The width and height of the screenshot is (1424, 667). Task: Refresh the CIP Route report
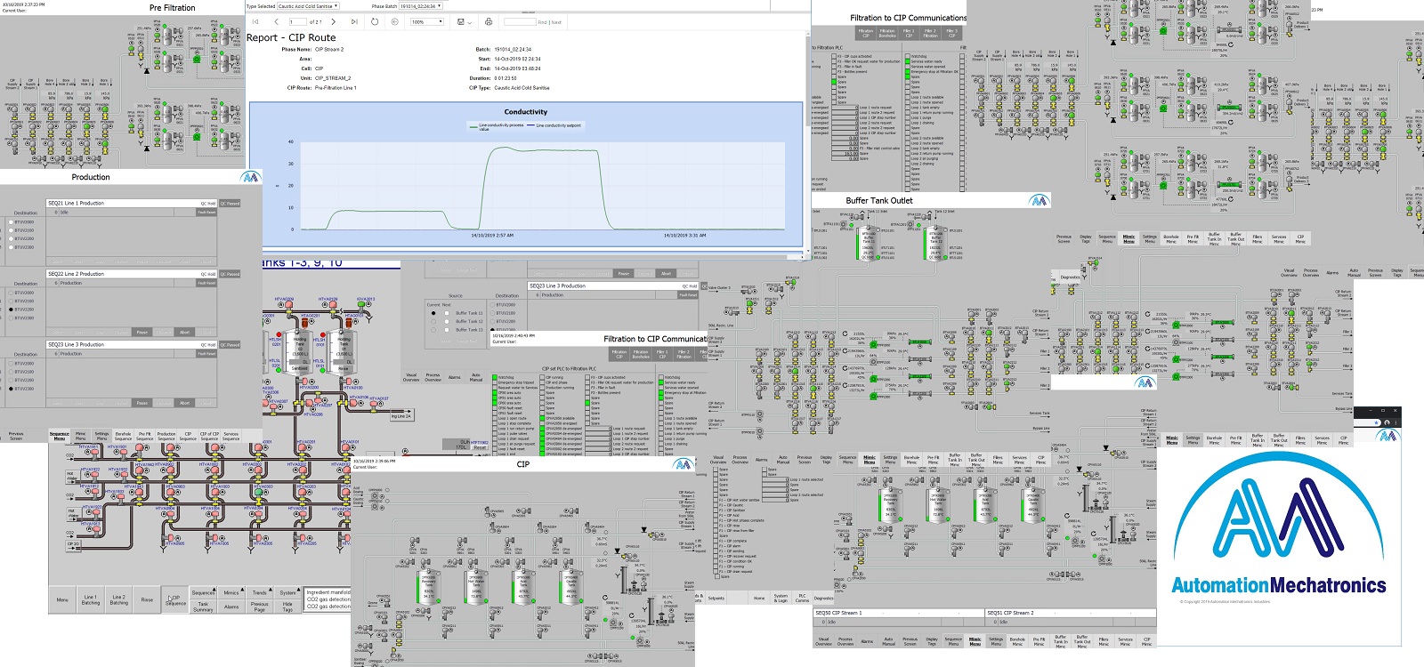coord(375,22)
